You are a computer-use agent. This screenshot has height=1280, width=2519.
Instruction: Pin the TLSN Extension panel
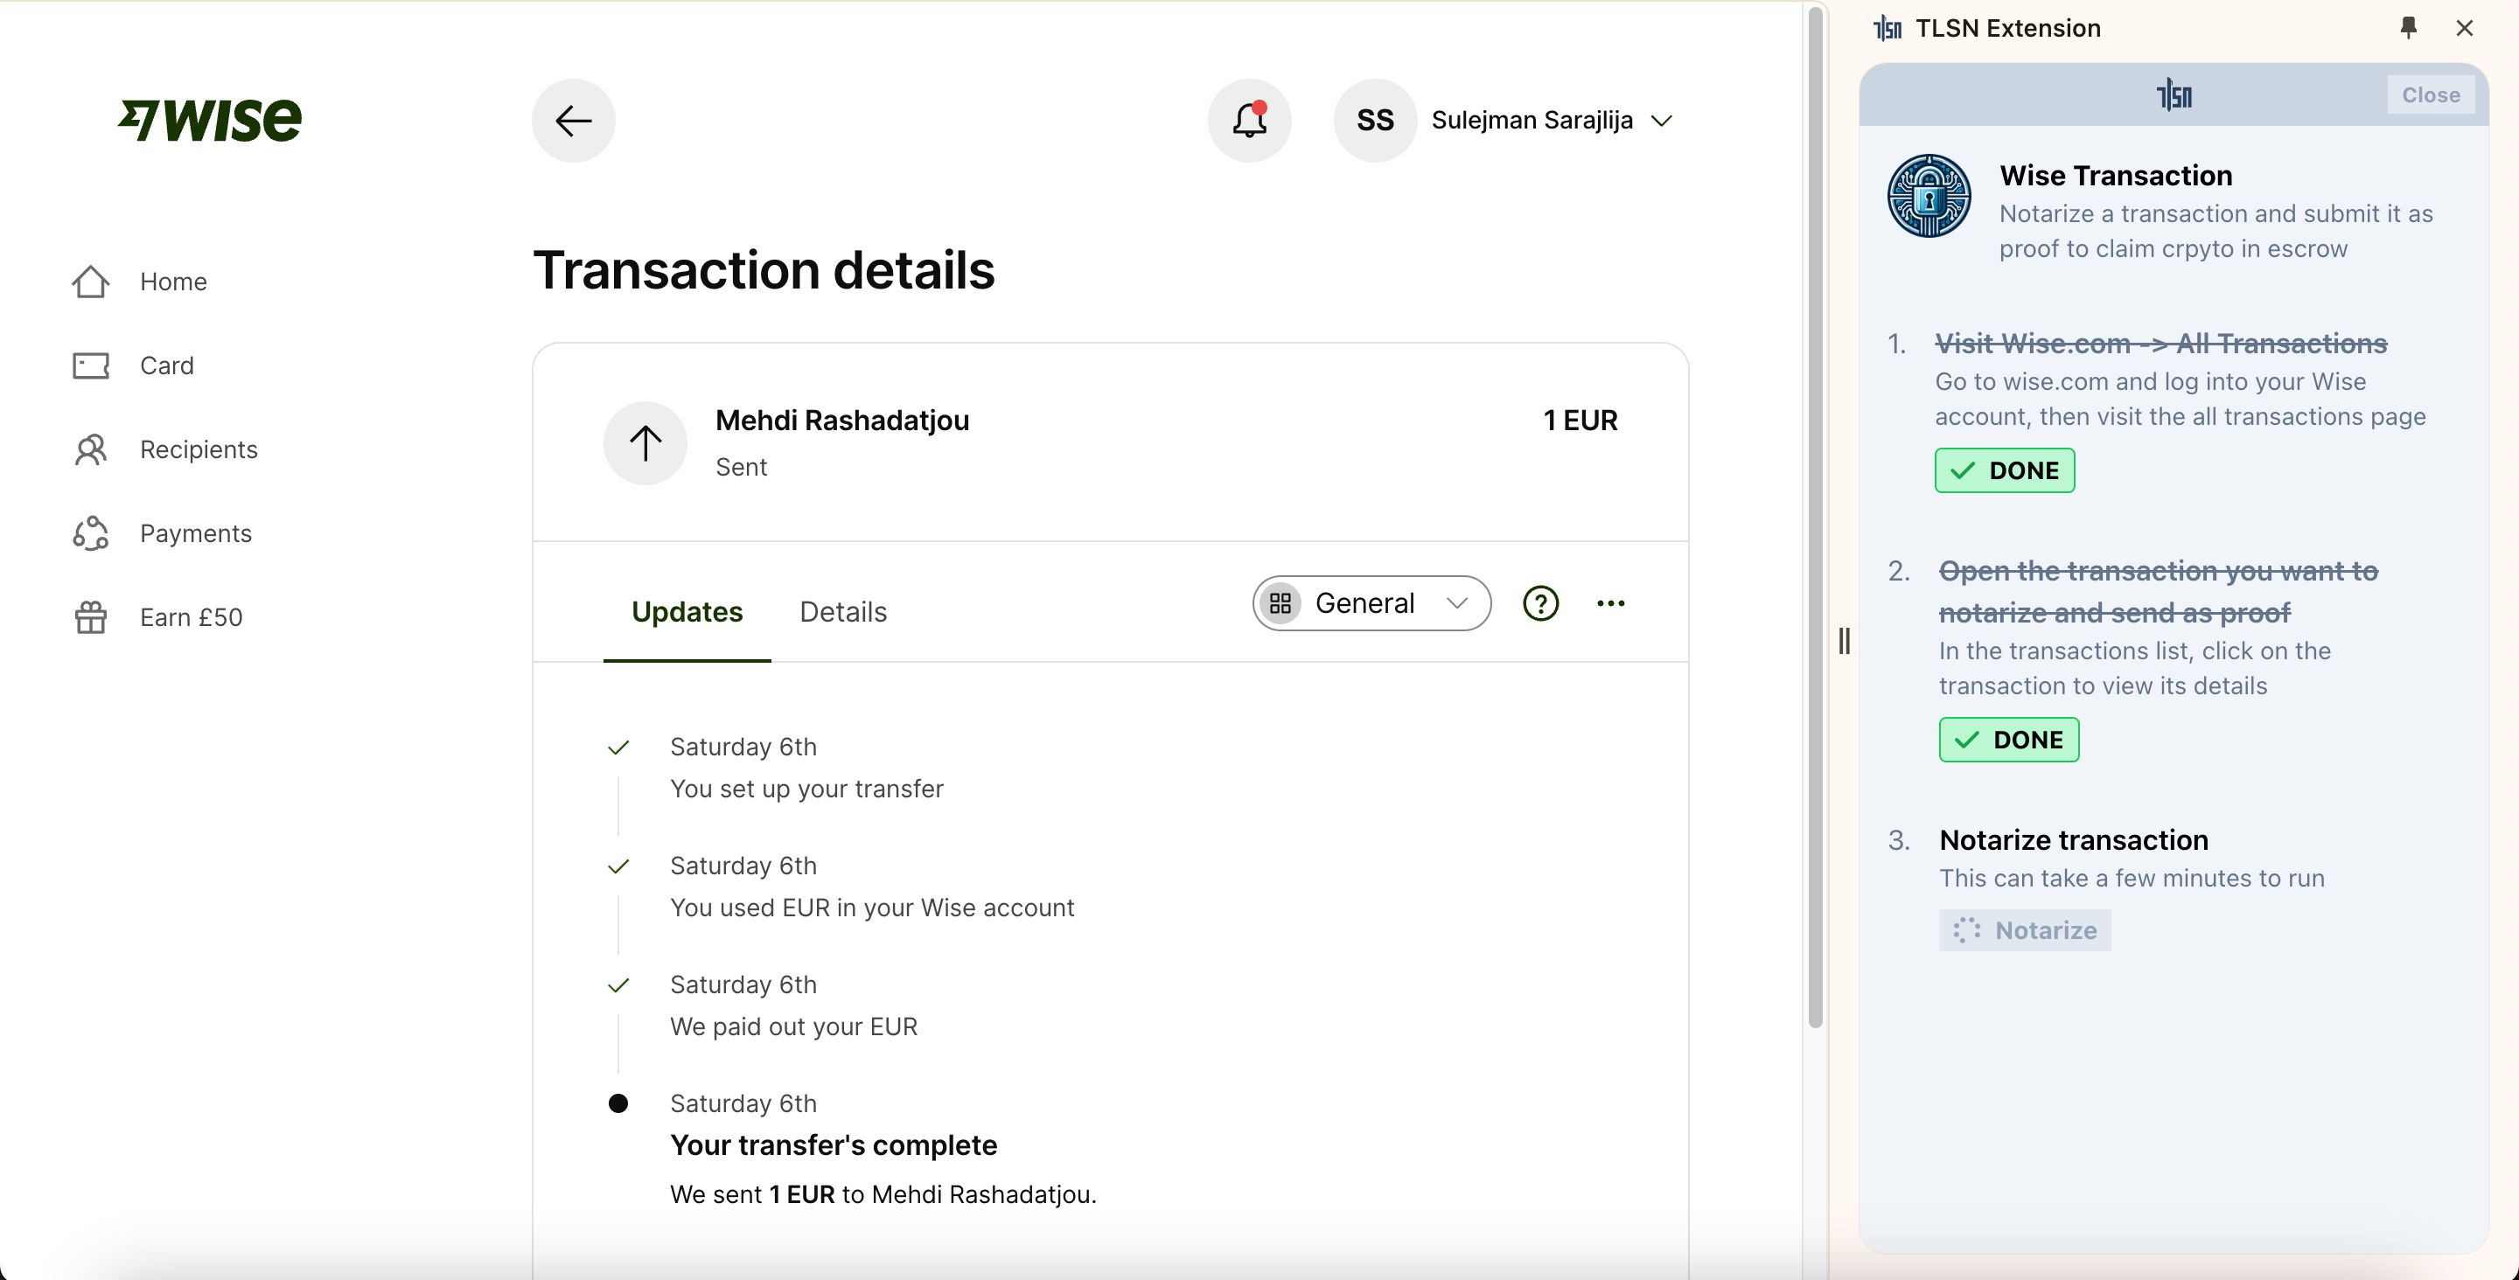2409,27
